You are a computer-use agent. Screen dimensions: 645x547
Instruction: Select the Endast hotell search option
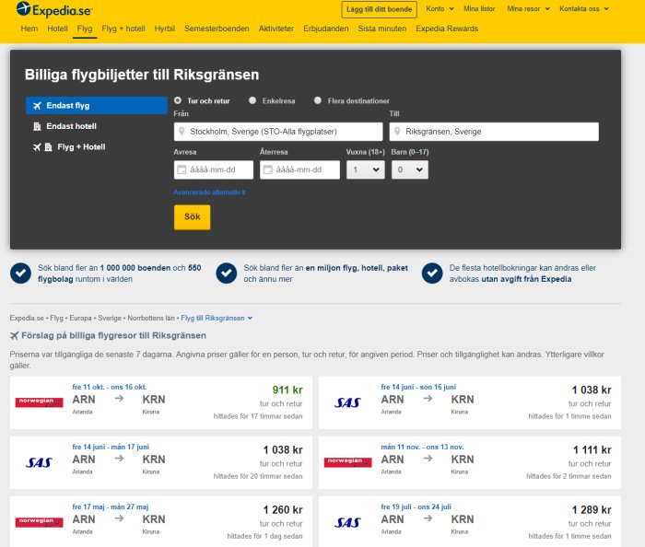tap(96, 126)
